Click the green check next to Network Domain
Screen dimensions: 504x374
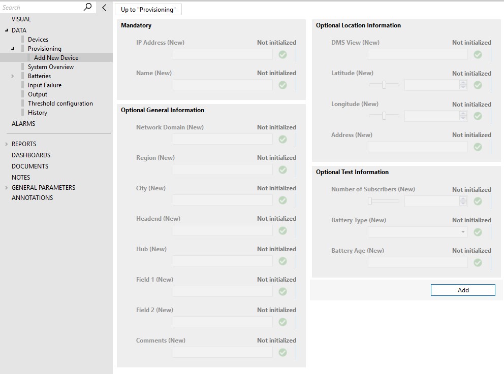[283, 140]
